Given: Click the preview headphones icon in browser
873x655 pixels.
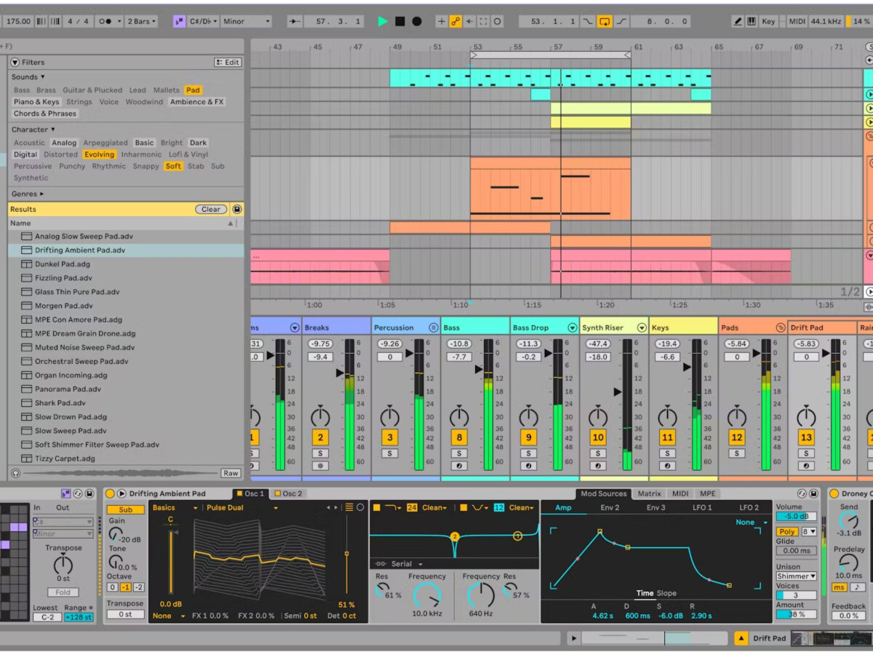Looking at the screenshot, I should [x=16, y=473].
